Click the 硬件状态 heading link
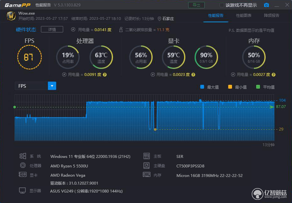 tap(26, 30)
